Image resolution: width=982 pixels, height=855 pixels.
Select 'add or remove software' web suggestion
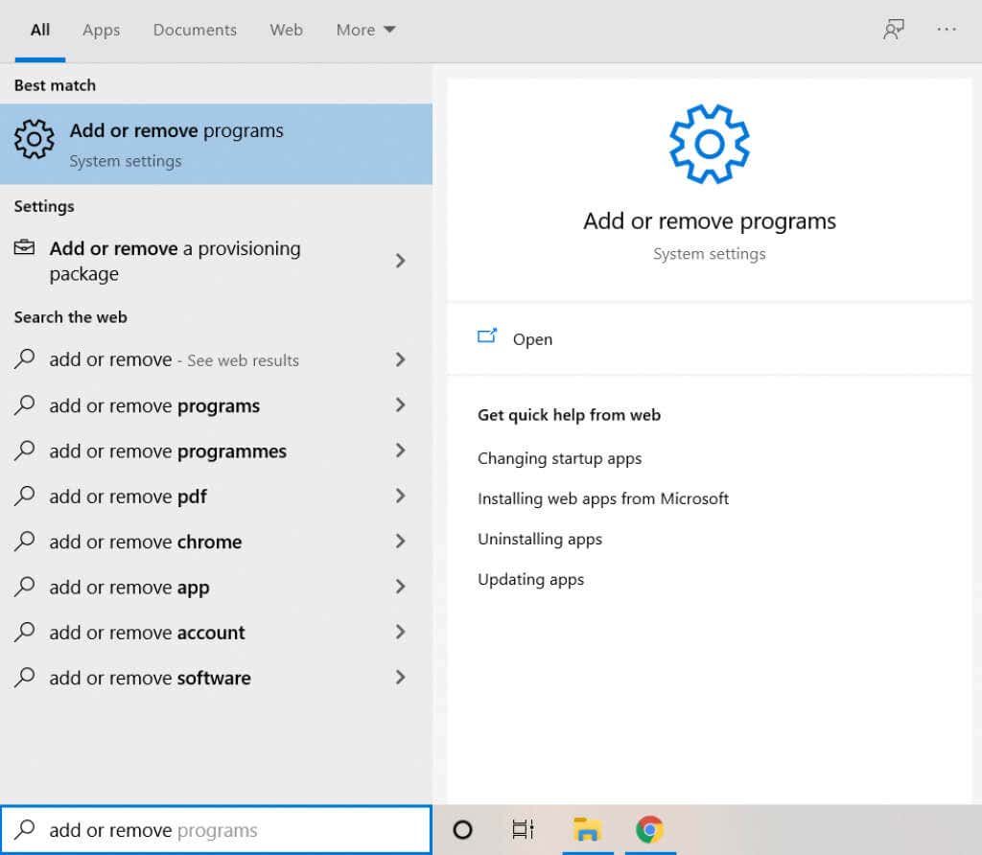tap(150, 678)
